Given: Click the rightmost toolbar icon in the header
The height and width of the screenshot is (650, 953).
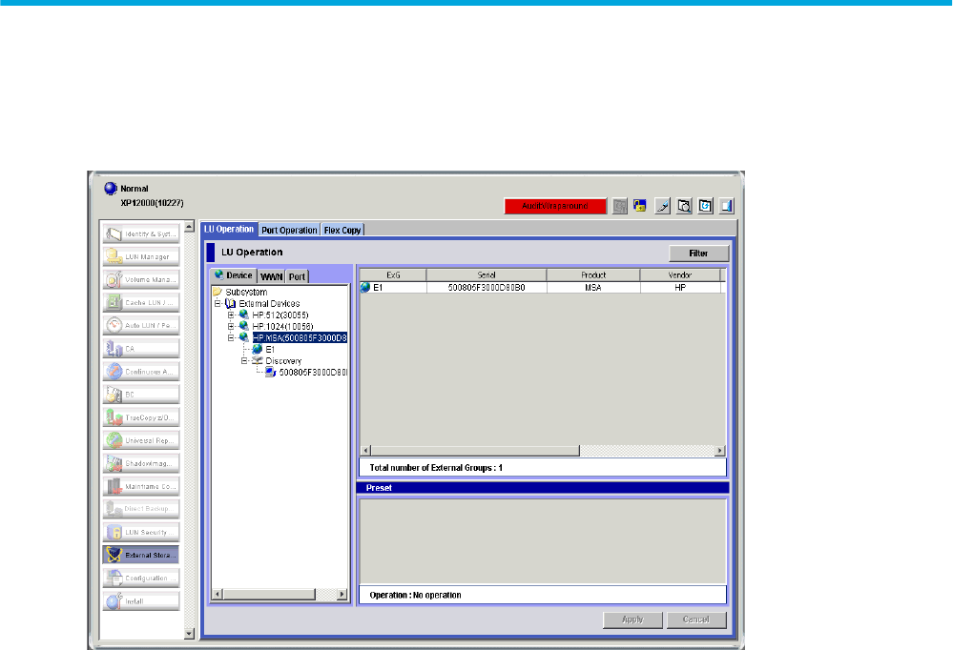Looking at the screenshot, I should click(x=726, y=206).
